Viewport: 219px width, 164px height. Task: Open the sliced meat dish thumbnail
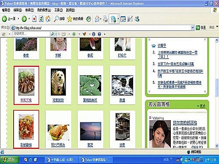click(26, 82)
